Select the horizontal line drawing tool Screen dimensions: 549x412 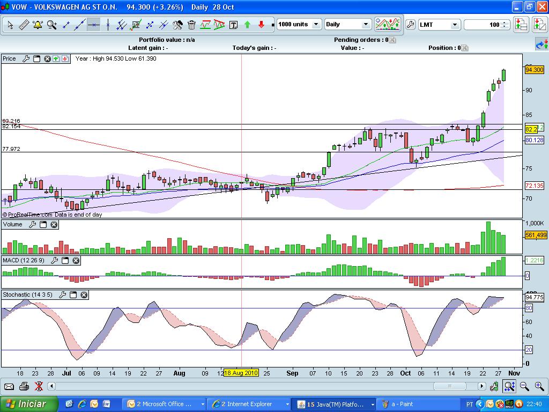(x=94, y=25)
